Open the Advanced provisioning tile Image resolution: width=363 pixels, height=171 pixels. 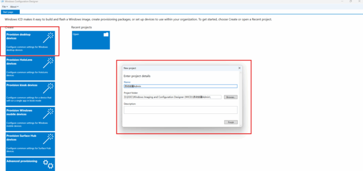[30, 164]
